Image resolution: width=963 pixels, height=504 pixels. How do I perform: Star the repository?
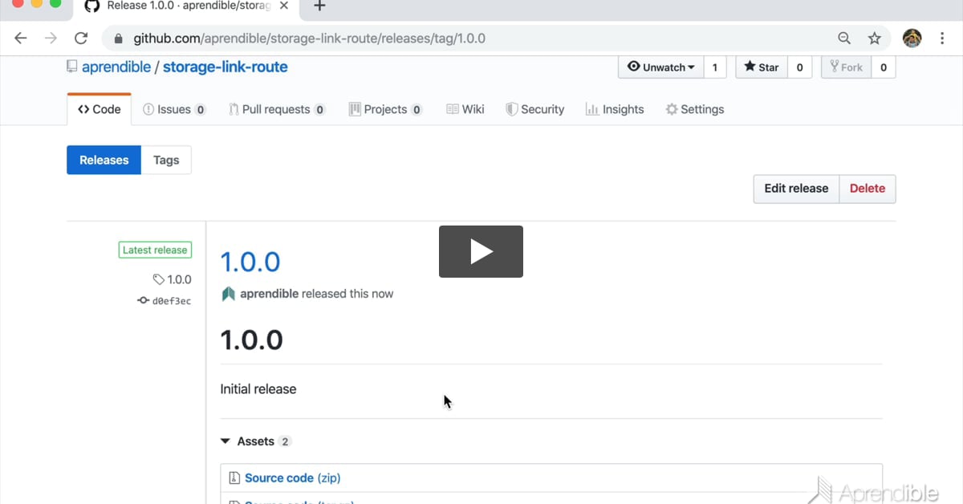pos(762,67)
